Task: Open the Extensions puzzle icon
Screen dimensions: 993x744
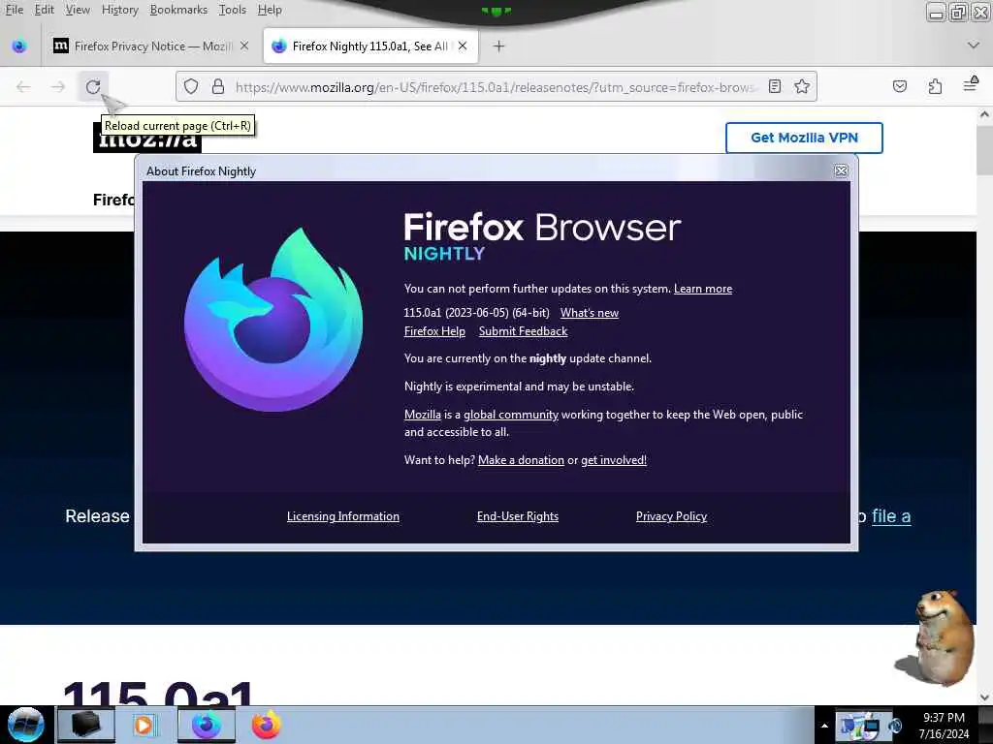Action: pos(935,86)
